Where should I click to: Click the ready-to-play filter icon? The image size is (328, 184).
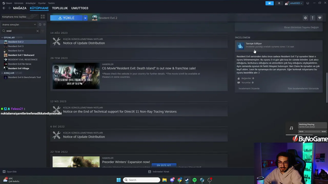[x=44, y=25]
